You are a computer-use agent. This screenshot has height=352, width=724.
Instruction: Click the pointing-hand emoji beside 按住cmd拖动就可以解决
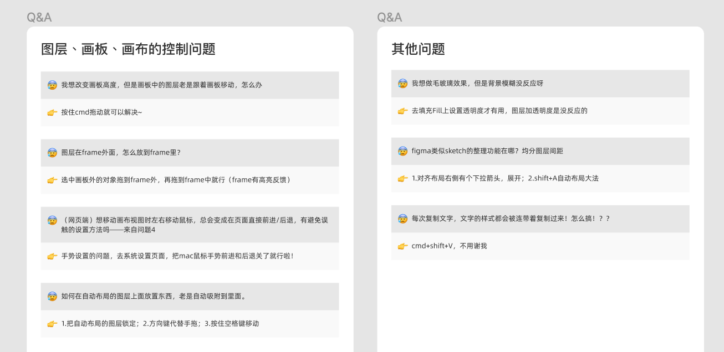point(52,112)
